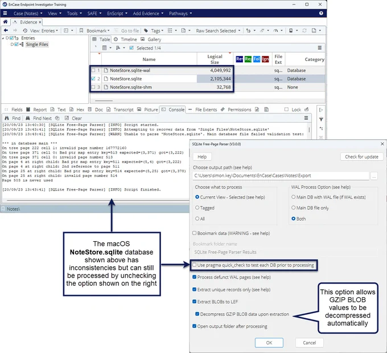Open the View menu dropdown
Image resolution: width=387 pixels, height=353 pixels.
[55, 13]
